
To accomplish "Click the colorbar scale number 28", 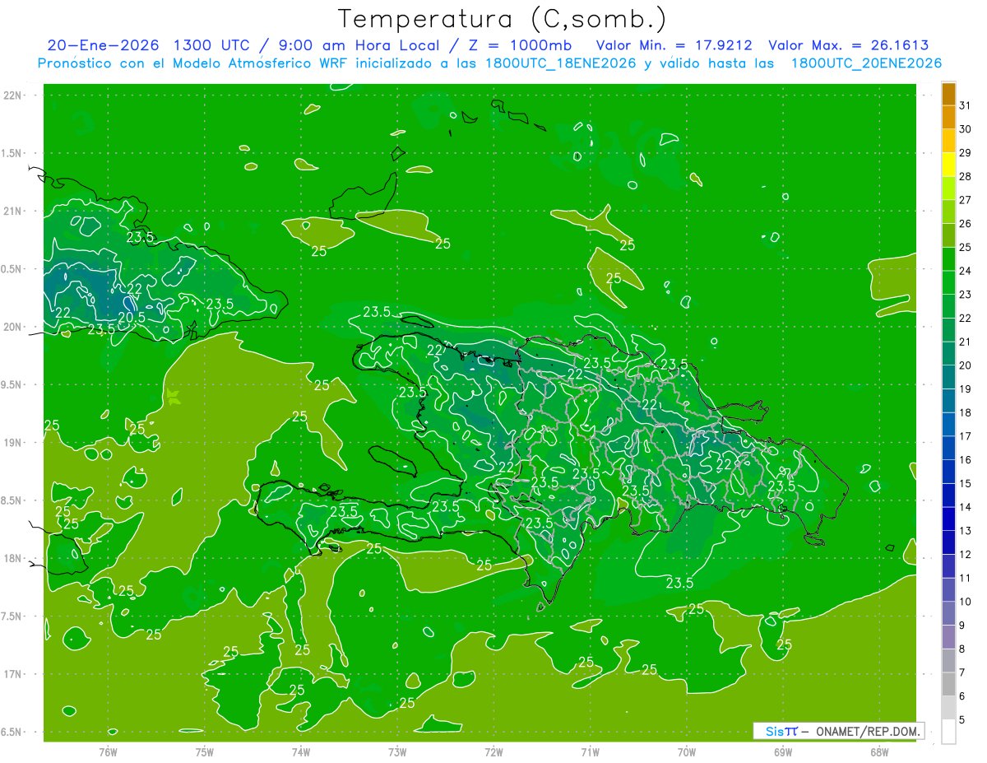I will (966, 176).
